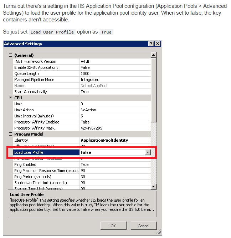
Task: Close the Advanced Settings dialog
Action: tap(157, 44)
